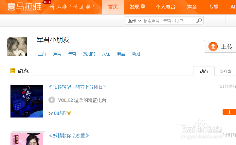Go to 首页 in the navigation bar
This screenshot has width=236, height=145.
coord(113,7)
